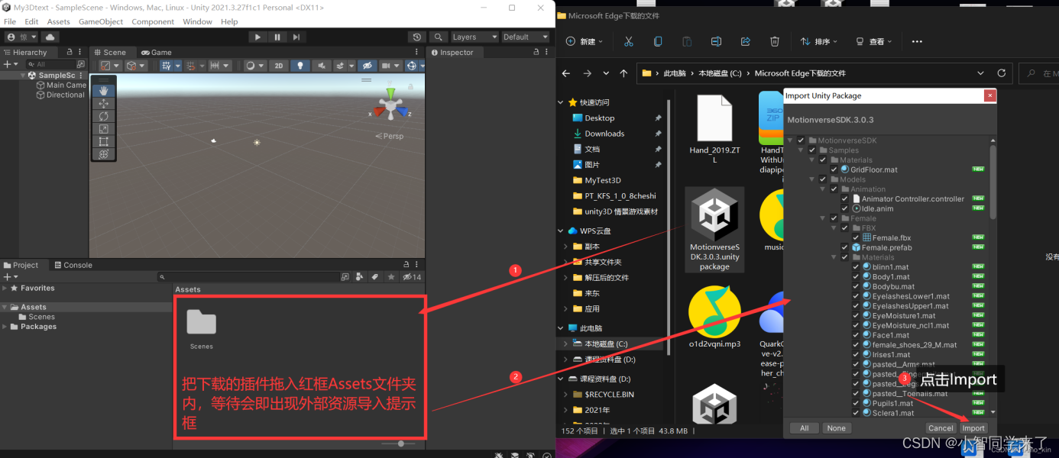Uncheck Female.prefab checkbox
Screen dimensions: 1059x458
pyautogui.click(x=844, y=247)
